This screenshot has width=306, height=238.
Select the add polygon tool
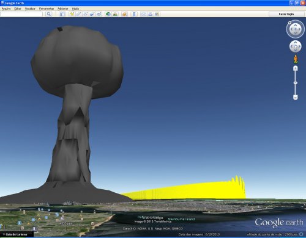[x=78, y=14]
